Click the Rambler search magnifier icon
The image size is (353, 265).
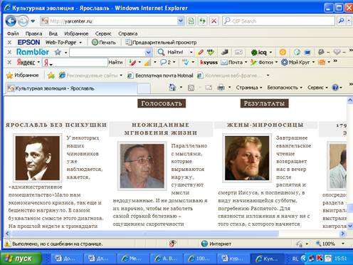161,52
